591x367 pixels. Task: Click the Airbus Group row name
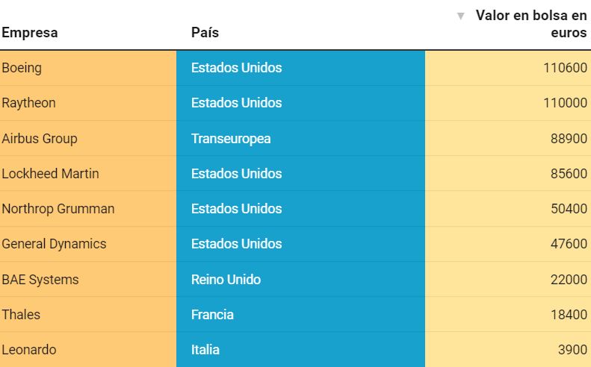[x=40, y=139]
